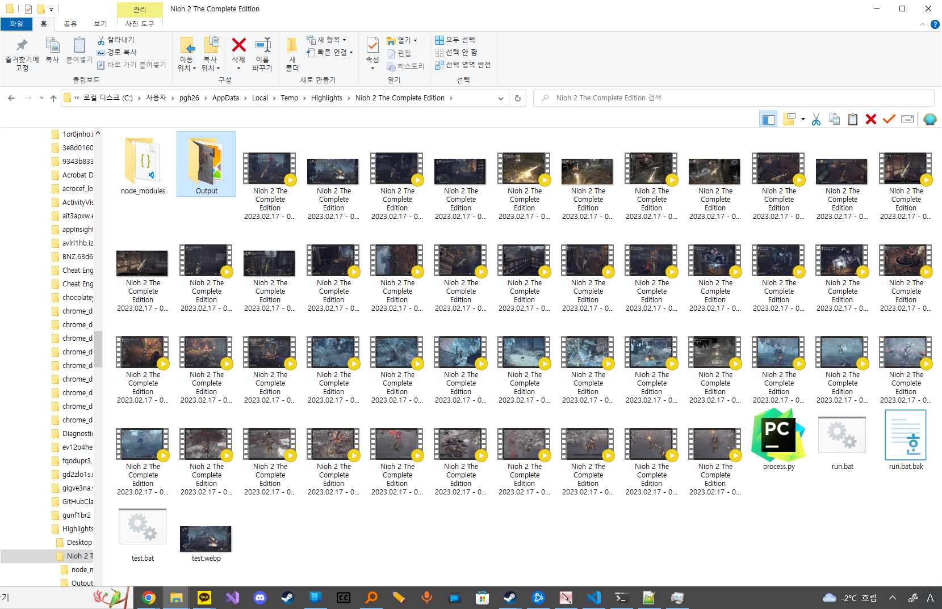
Task: Select the run.bat.bak file
Action: click(906, 440)
